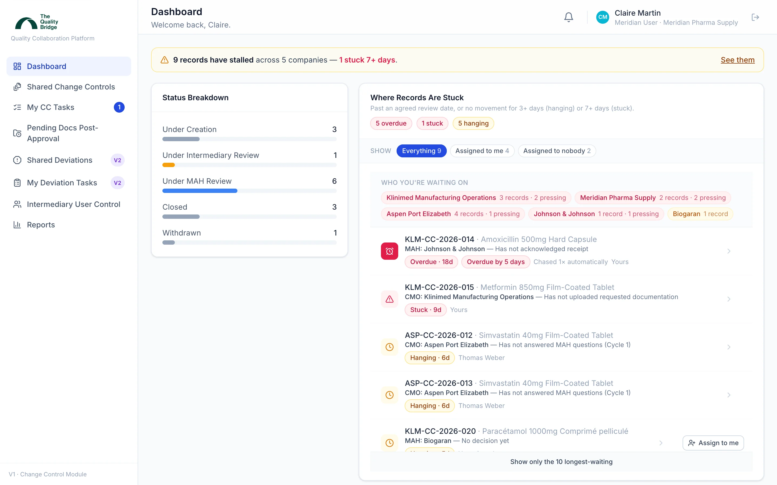The height and width of the screenshot is (485, 777).
Task: Go to Shared Deviations page
Action: click(69, 160)
